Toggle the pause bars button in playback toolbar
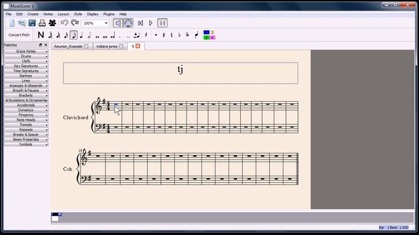Viewport: 419px width, 235px height. [x=162, y=23]
